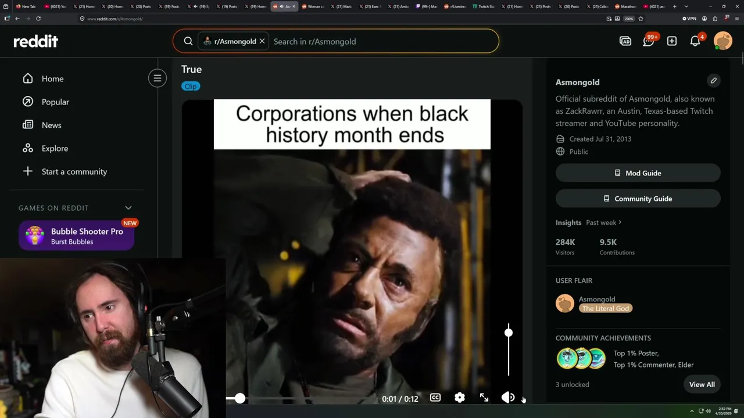Open the notifications bell
The image size is (744, 418).
(695, 41)
